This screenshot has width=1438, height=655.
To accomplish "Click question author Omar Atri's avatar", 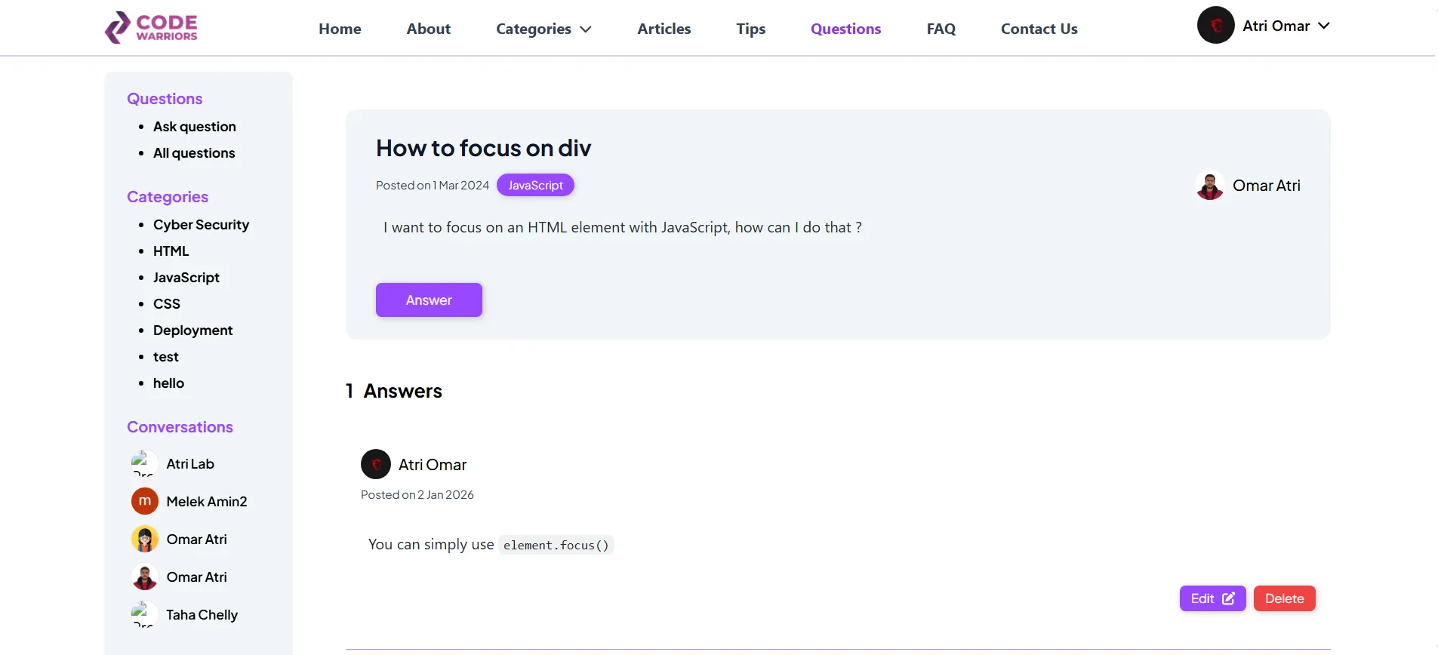I will [1209, 186].
